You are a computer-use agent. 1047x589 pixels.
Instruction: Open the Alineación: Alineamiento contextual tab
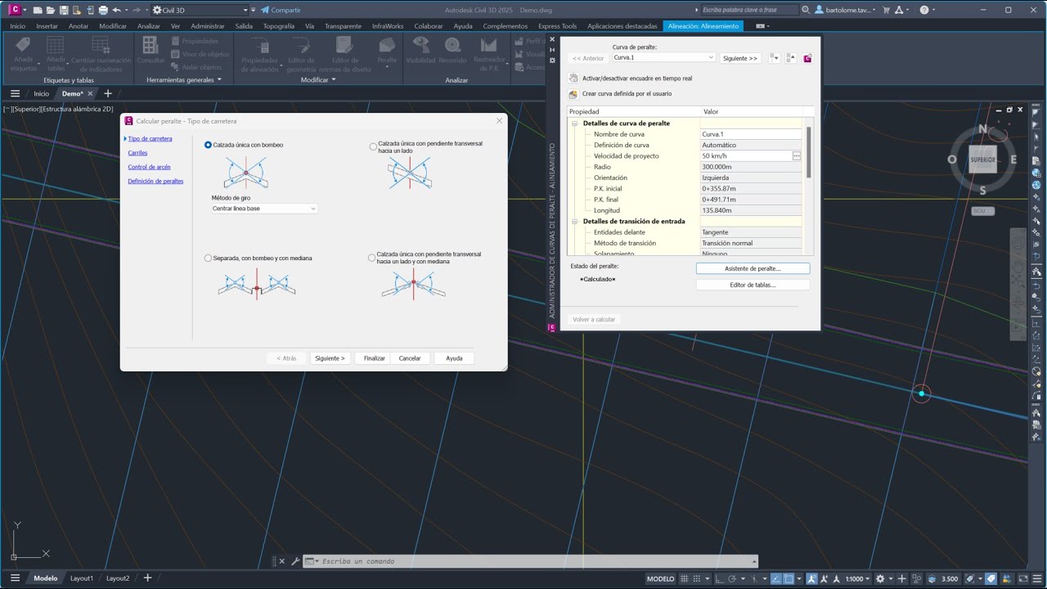click(703, 26)
